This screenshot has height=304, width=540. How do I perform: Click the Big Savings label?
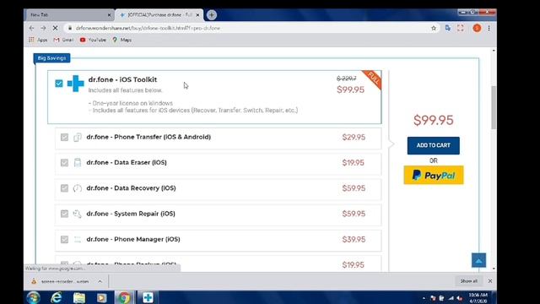coord(51,58)
